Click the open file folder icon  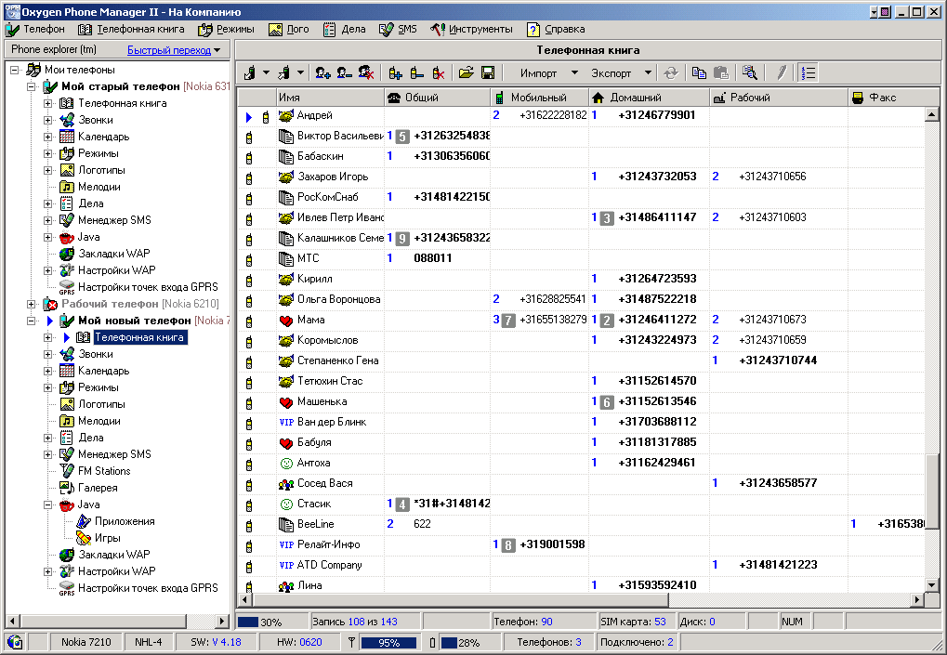click(x=466, y=73)
